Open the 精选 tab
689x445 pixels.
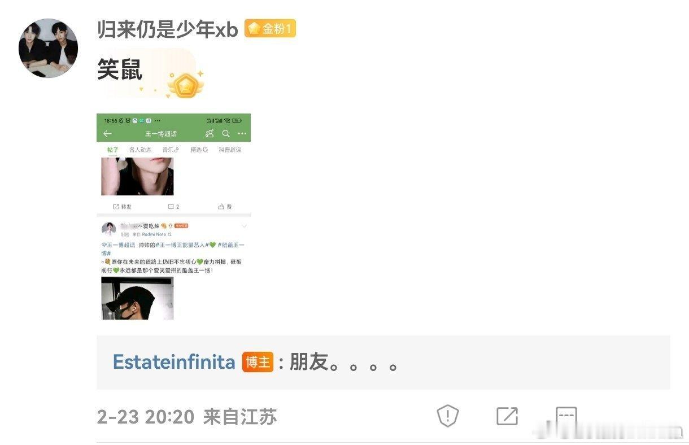tap(199, 150)
